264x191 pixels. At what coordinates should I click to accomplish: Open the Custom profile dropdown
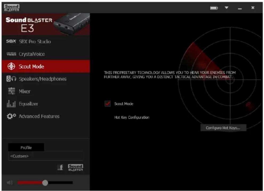pyautogui.click(x=46, y=156)
